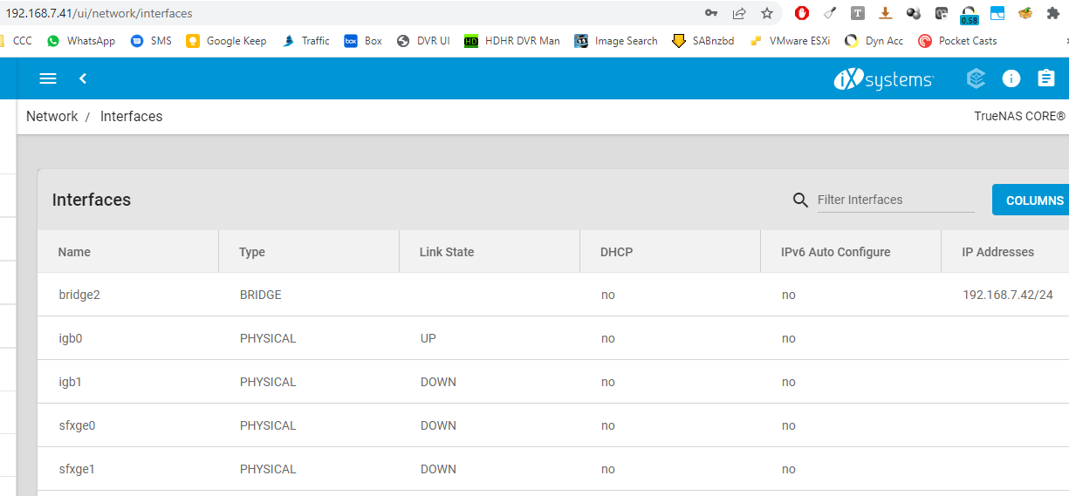The height and width of the screenshot is (496, 1069).
Task: Open the Box bookmark
Action: click(x=363, y=41)
